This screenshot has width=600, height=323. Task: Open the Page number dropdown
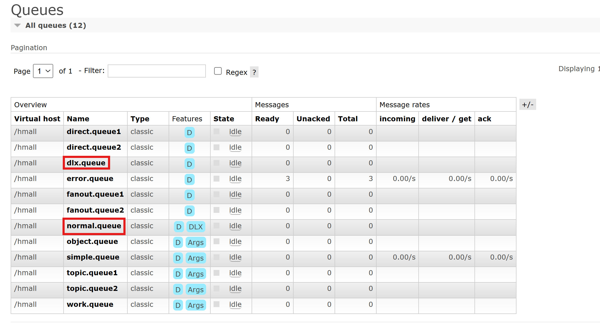click(x=43, y=71)
